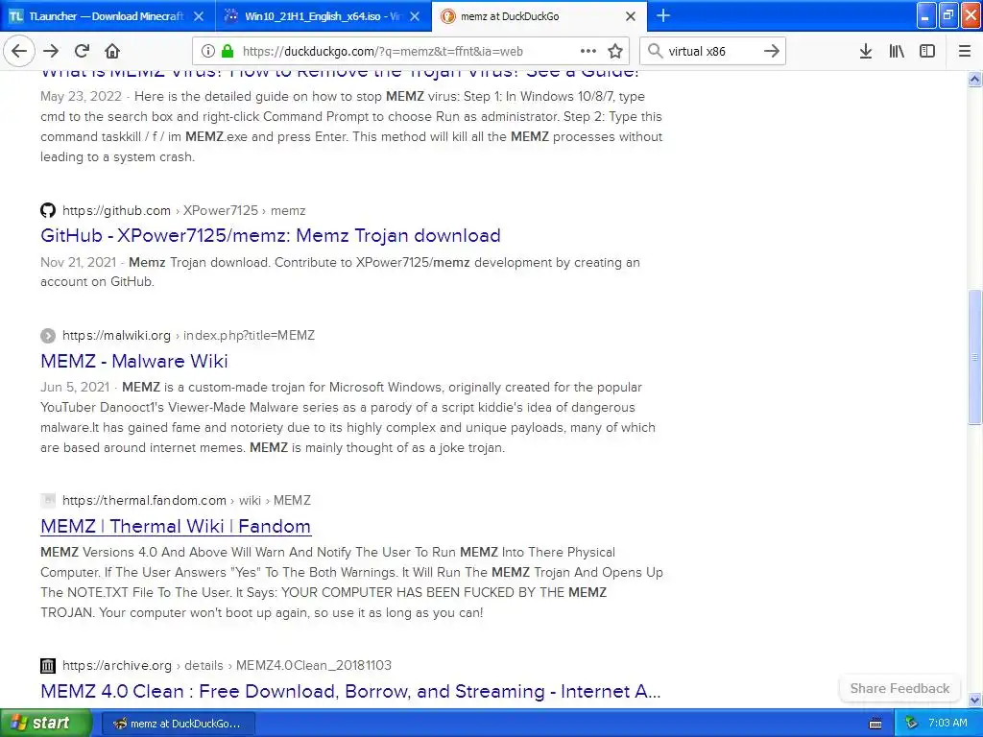
Task: Open the MEMZ Thermal Wiki Fandom result
Action: 176,527
